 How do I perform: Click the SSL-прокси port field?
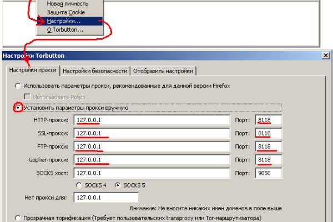pyautogui.click(x=268, y=133)
